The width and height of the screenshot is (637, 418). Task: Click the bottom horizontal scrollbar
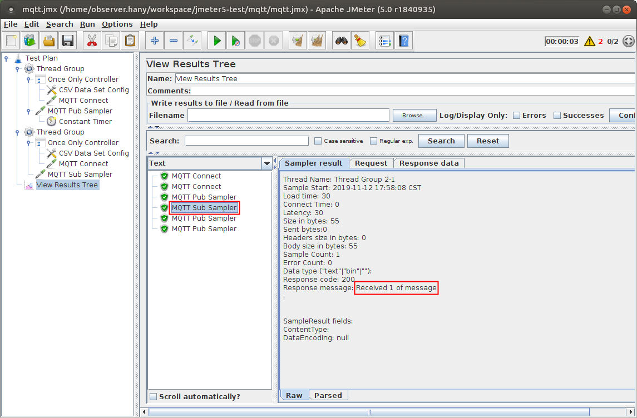(369, 412)
